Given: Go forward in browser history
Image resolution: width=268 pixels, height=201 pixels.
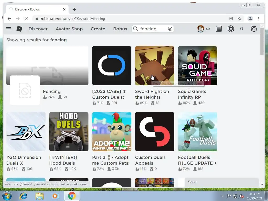Looking at the screenshot, I should [x=18, y=19].
